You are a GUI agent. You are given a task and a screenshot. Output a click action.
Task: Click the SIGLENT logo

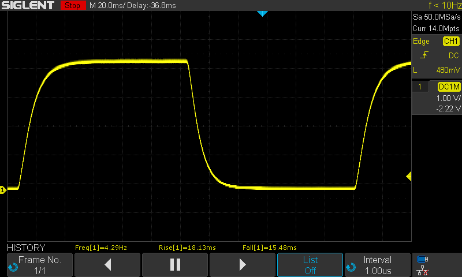tap(28, 5)
